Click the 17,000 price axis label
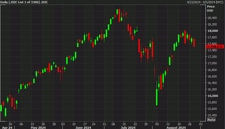The height and width of the screenshot is (129, 225). (x=212, y=63)
